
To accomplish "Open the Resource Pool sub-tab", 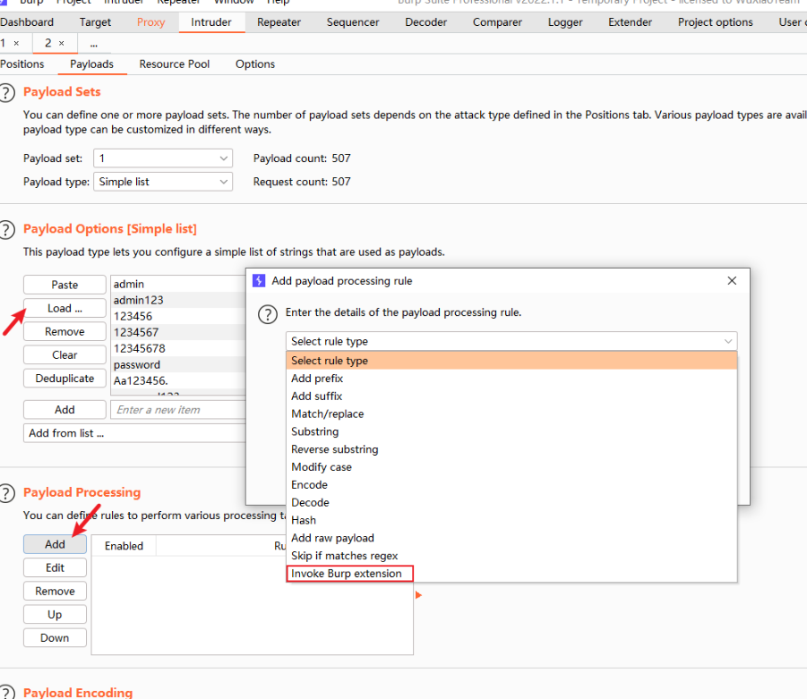I will point(175,64).
